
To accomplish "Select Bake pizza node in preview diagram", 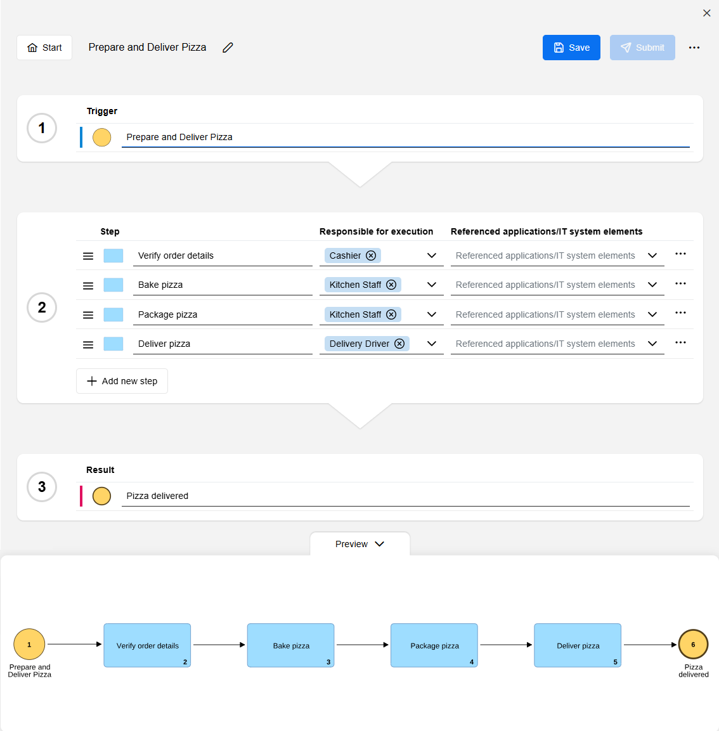I will tap(290, 645).
